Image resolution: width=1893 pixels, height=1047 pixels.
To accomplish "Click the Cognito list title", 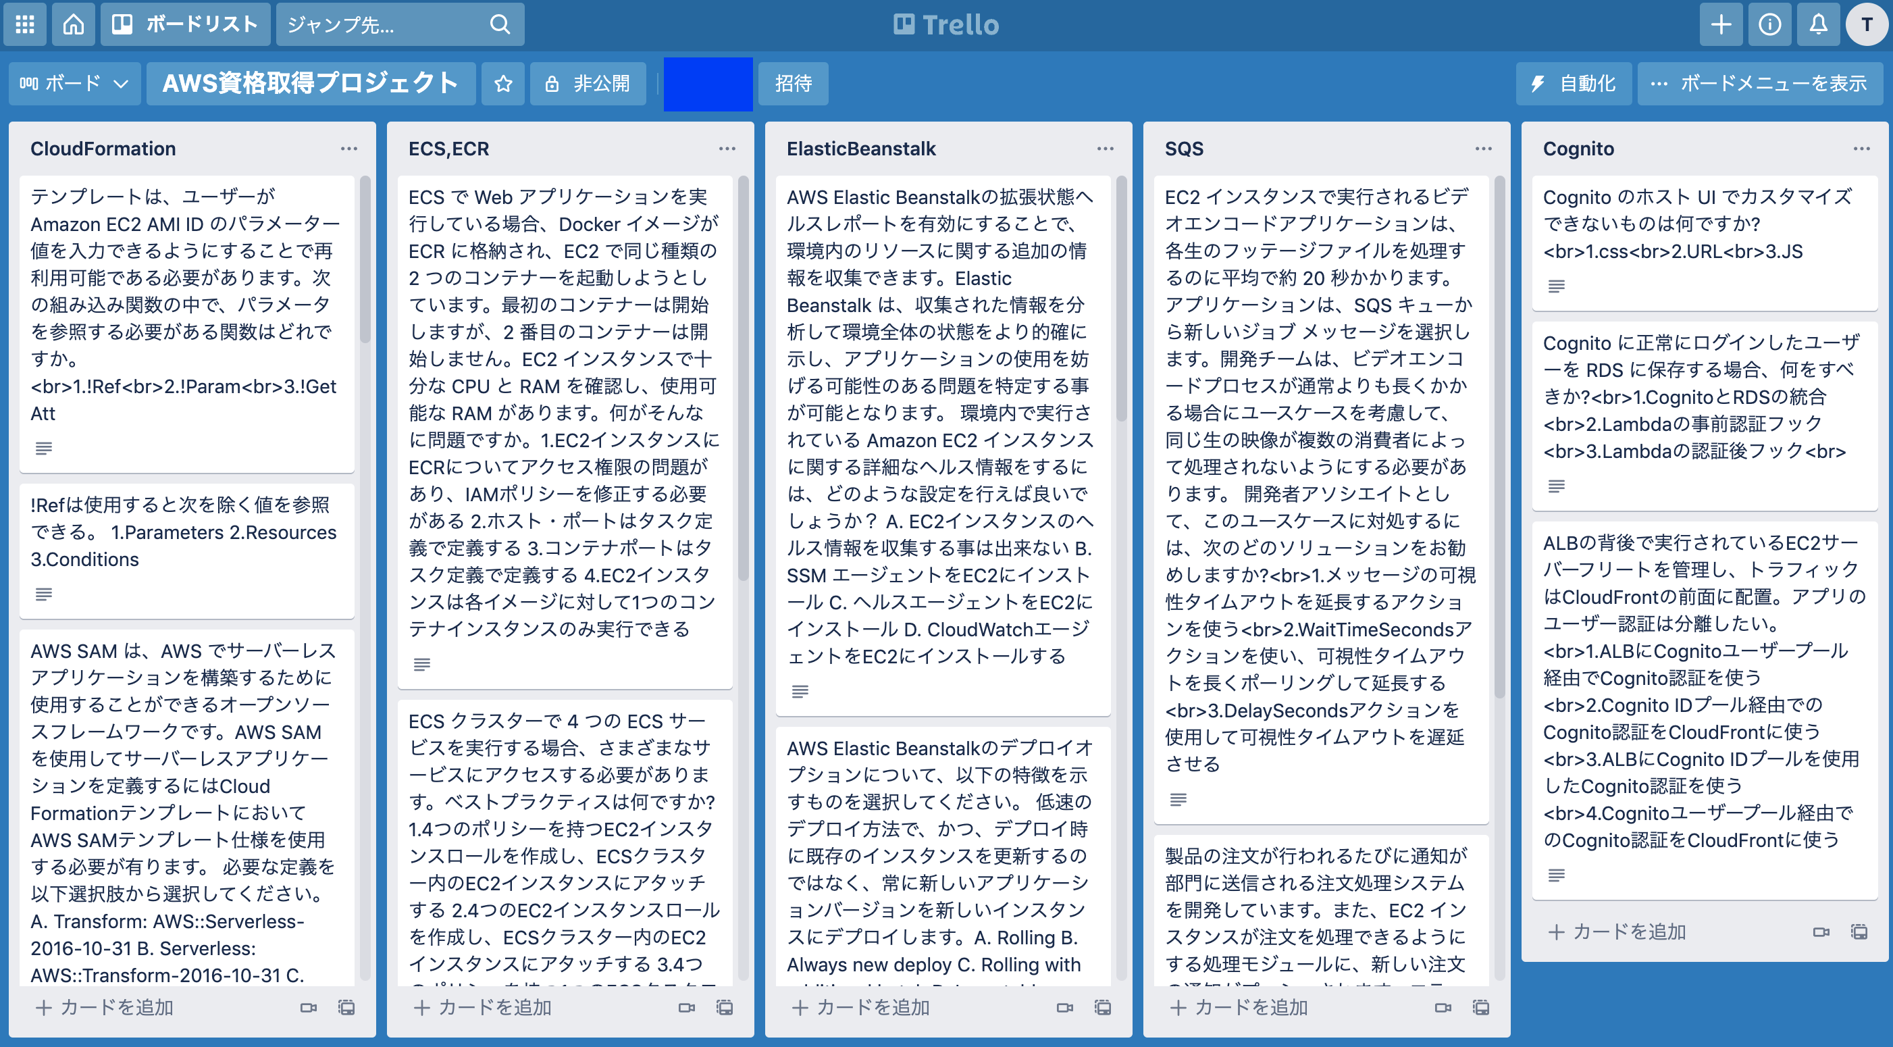I will click(x=1578, y=149).
